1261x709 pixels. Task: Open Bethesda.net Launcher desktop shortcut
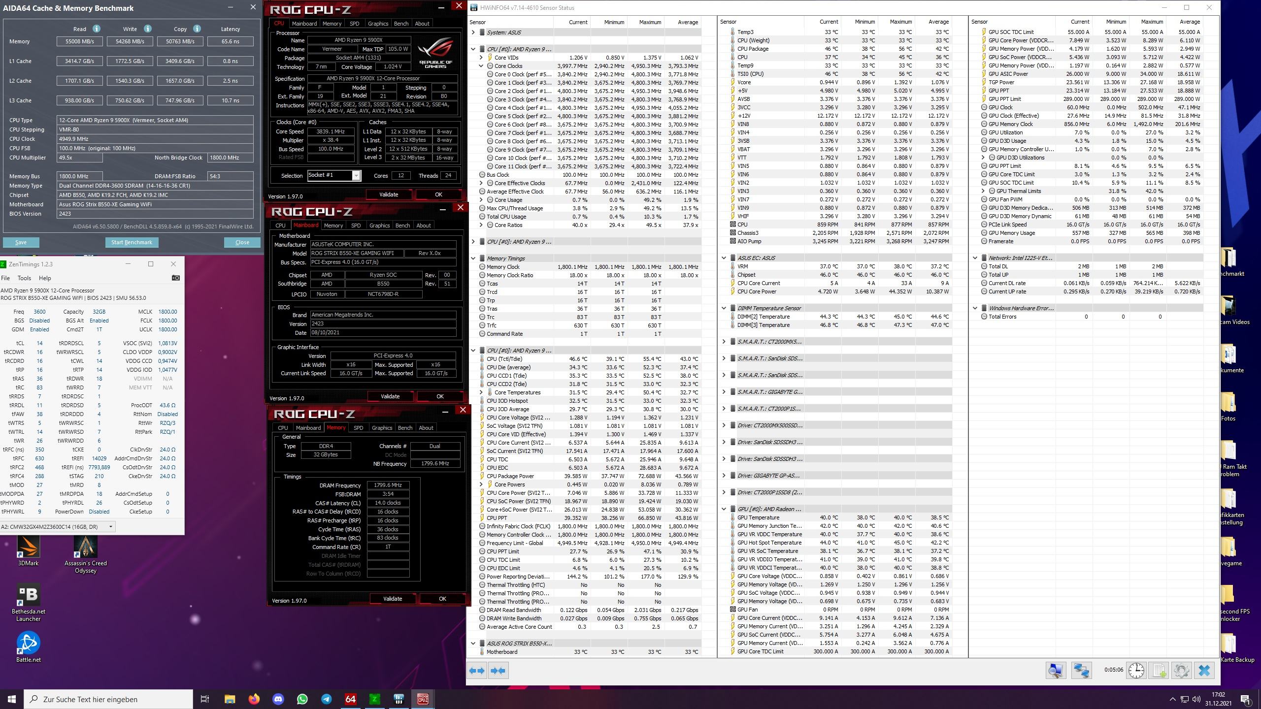coord(28,603)
